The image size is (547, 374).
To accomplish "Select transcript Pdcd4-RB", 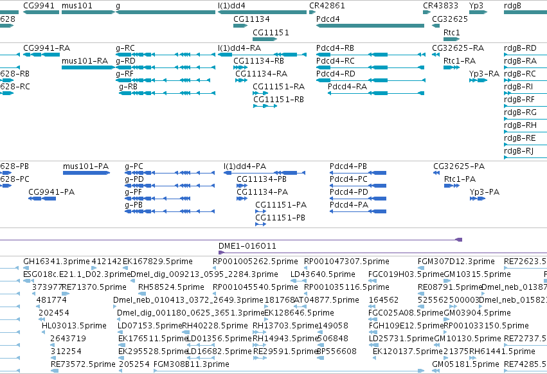I will click(370, 55).
